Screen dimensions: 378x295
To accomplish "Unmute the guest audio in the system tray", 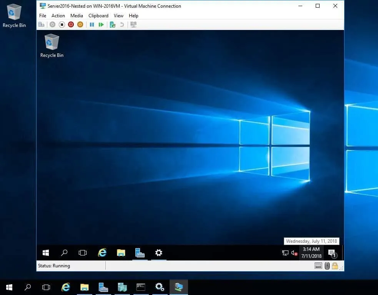I will [294, 253].
